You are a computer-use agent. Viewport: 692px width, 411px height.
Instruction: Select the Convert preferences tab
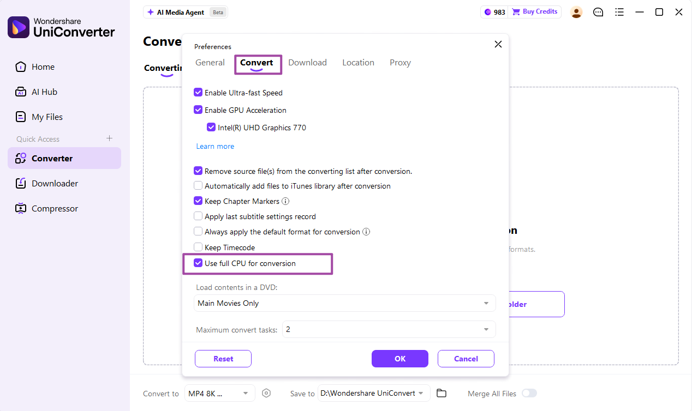click(x=256, y=63)
